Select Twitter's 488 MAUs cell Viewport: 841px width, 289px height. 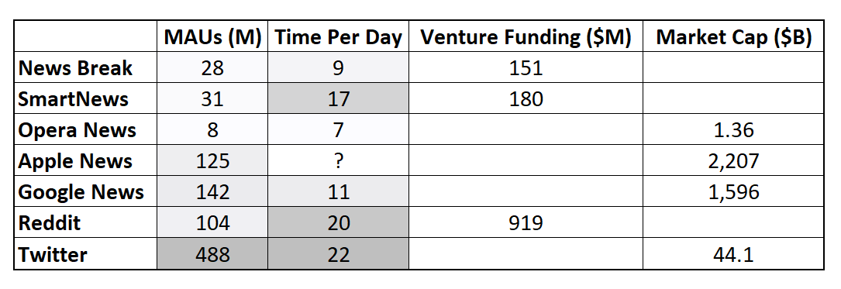point(212,253)
